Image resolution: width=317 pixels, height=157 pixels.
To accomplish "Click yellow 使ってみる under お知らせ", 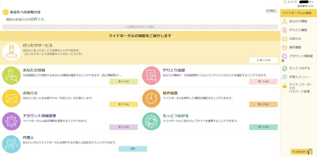I will point(124,104).
